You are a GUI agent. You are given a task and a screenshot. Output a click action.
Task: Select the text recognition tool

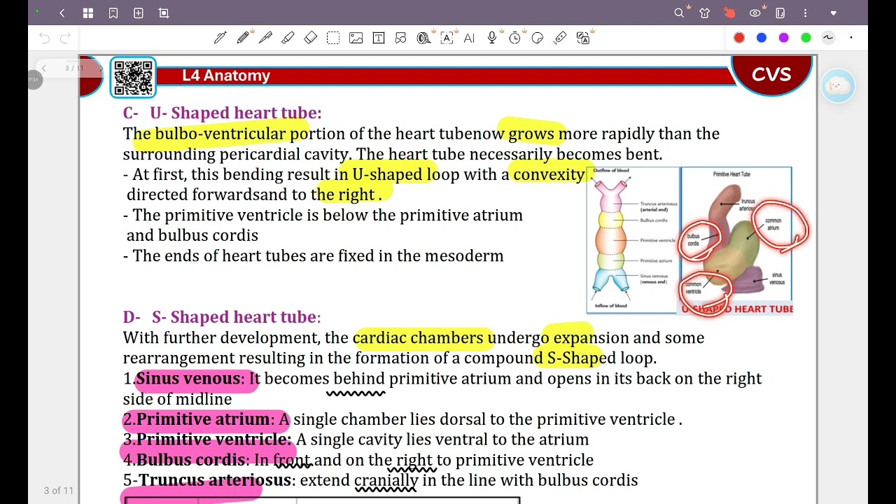[x=447, y=38]
